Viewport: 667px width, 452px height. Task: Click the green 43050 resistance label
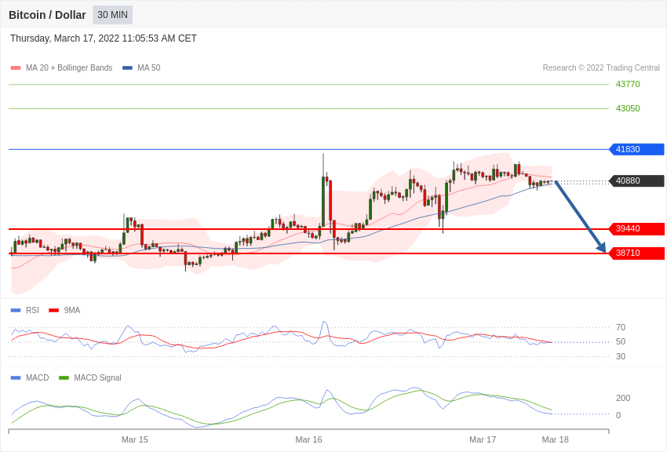[x=628, y=108]
